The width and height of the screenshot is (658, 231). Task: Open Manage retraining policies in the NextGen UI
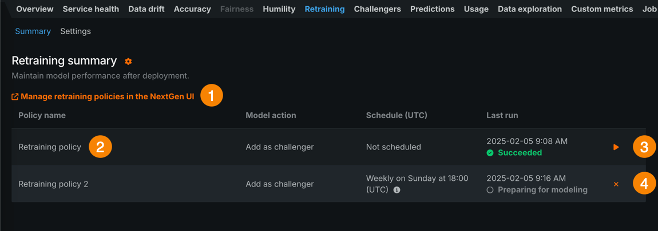107,97
